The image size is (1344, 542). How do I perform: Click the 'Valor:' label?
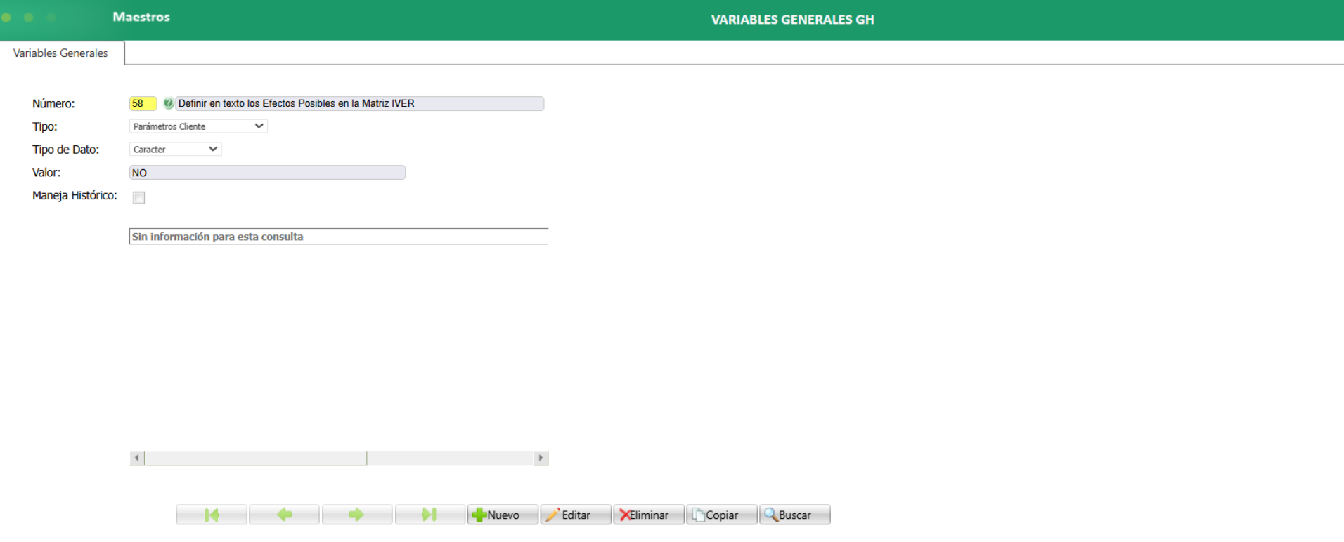46,173
